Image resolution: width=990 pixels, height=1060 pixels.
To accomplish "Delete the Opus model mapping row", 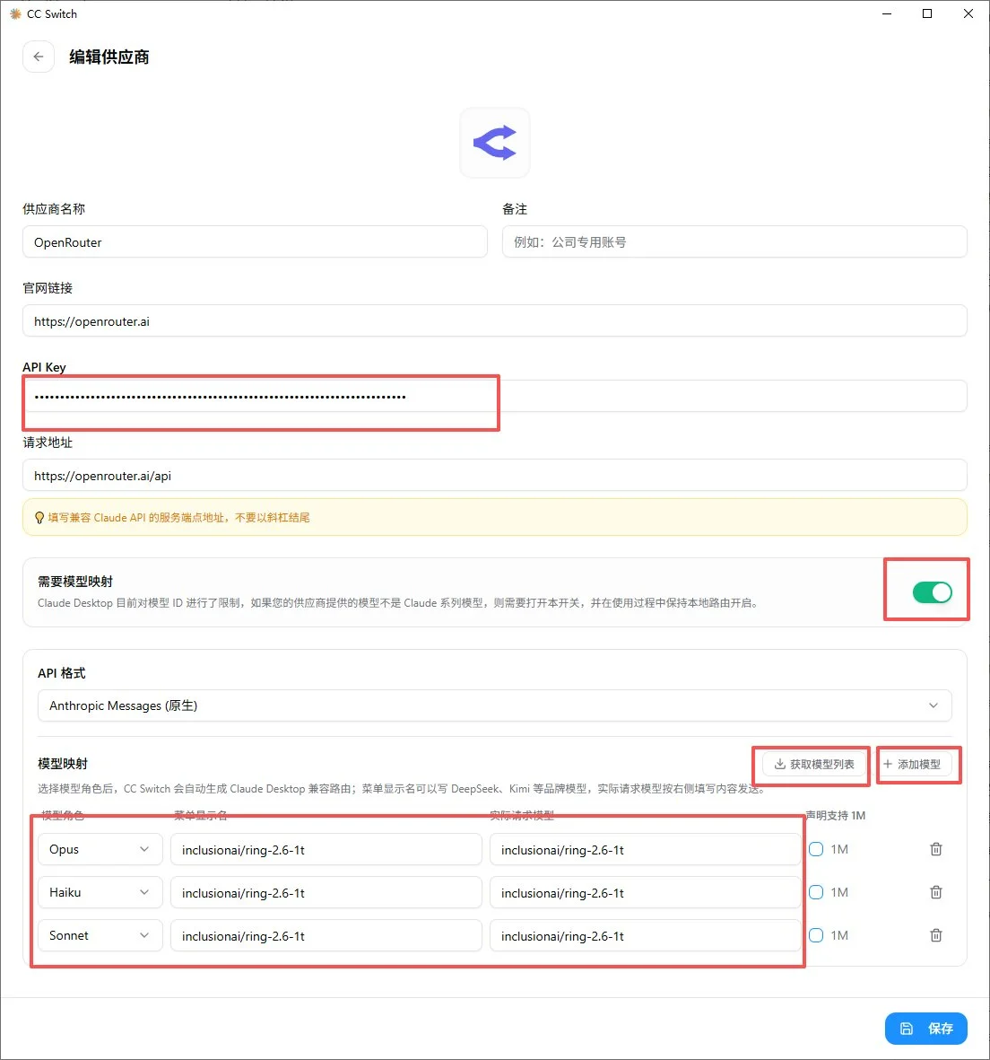I will [936, 849].
